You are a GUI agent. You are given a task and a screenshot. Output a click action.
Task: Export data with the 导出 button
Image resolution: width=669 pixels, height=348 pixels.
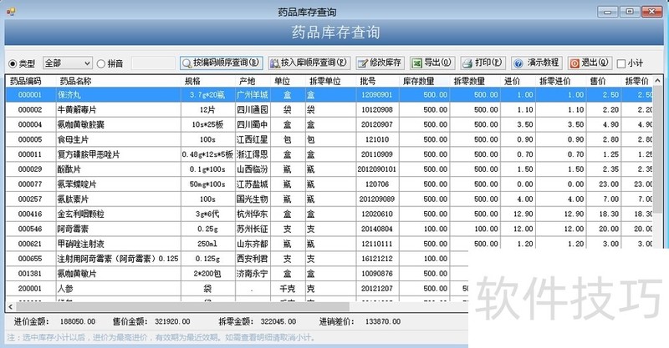pos(432,63)
